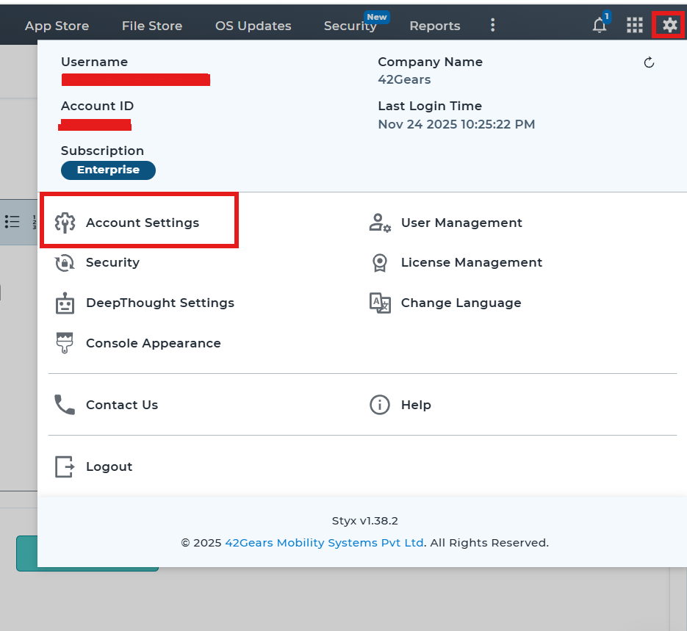Open the notifications bell icon
Image resolution: width=687 pixels, height=631 pixels.
pos(600,26)
